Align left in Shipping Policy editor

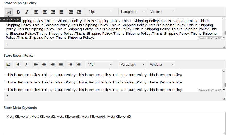click(x=36, y=12)
